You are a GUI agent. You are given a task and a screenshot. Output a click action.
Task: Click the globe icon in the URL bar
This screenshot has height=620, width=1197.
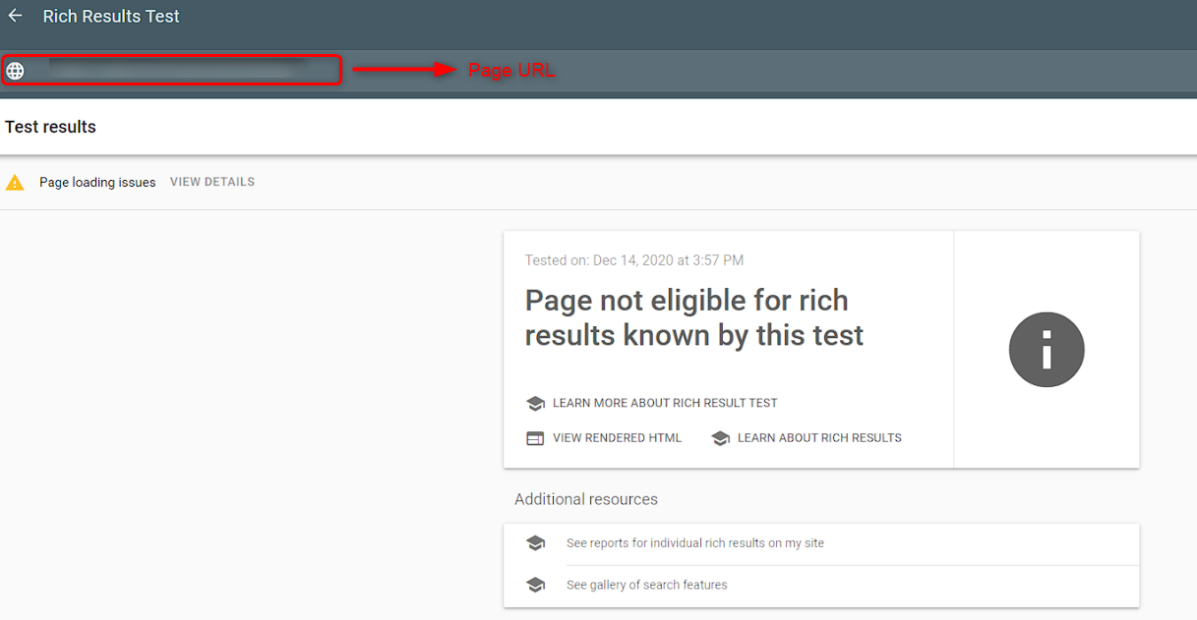click(x=15, y=71)
